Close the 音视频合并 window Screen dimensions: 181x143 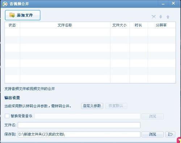tap(173, 3)
